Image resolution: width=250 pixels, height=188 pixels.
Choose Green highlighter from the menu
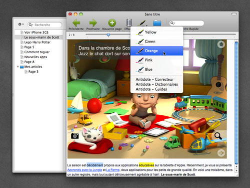156,42
